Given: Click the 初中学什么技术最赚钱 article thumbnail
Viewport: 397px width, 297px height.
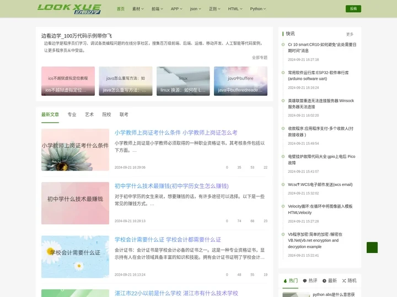Looking at the screenshot, I should (75, 203).
